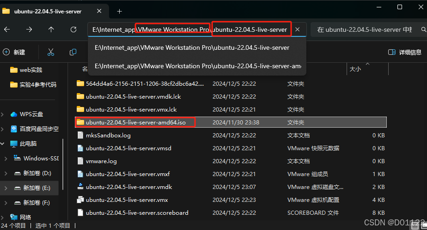Click the search box for this folder
This screenshot has width=427, height=230.
(x=364, y=29)
